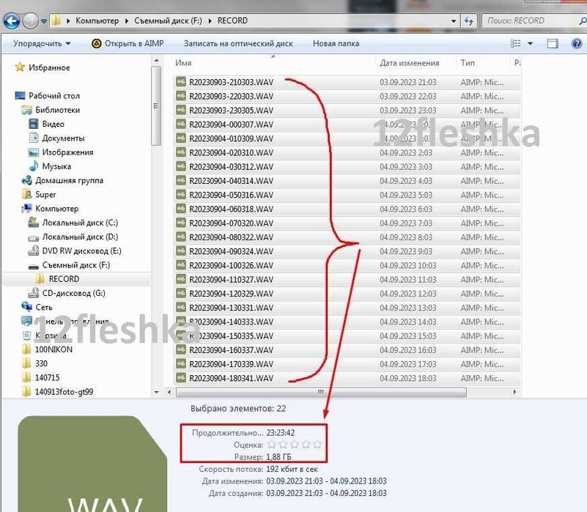Select Компьютер in the navigation tree
The height and width of the screenshot is (512, 587).
[50, 209]
